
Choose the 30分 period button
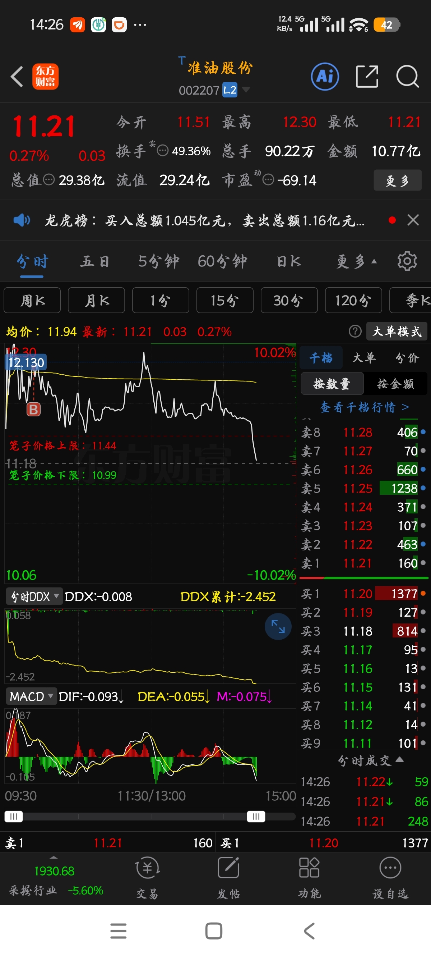click(x=289, y=300)
